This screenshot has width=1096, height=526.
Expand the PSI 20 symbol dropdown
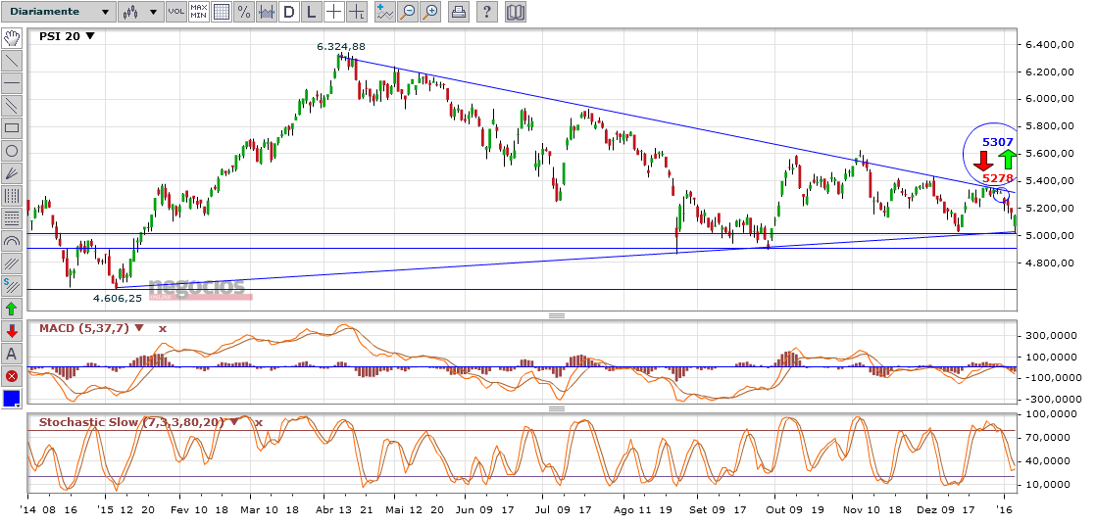[90, 36]
